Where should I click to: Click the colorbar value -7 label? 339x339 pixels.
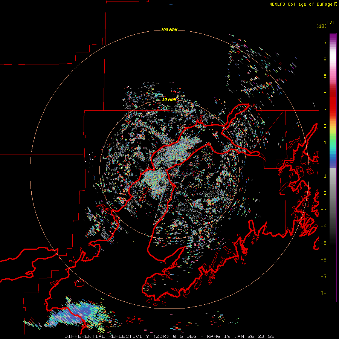(324, 276)
